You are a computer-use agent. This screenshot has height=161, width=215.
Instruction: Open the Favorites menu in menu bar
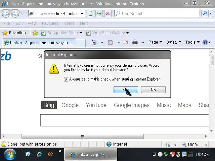50,23
